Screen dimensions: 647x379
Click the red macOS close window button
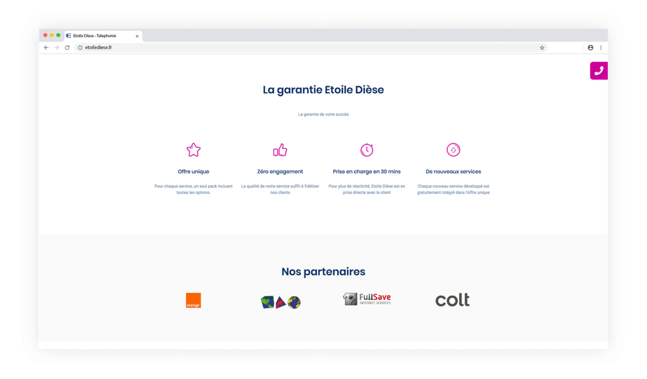pyautogui.click(x=45, y=35)
